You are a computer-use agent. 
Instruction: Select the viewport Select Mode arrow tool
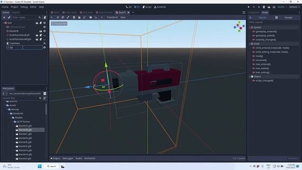(51, 17)
